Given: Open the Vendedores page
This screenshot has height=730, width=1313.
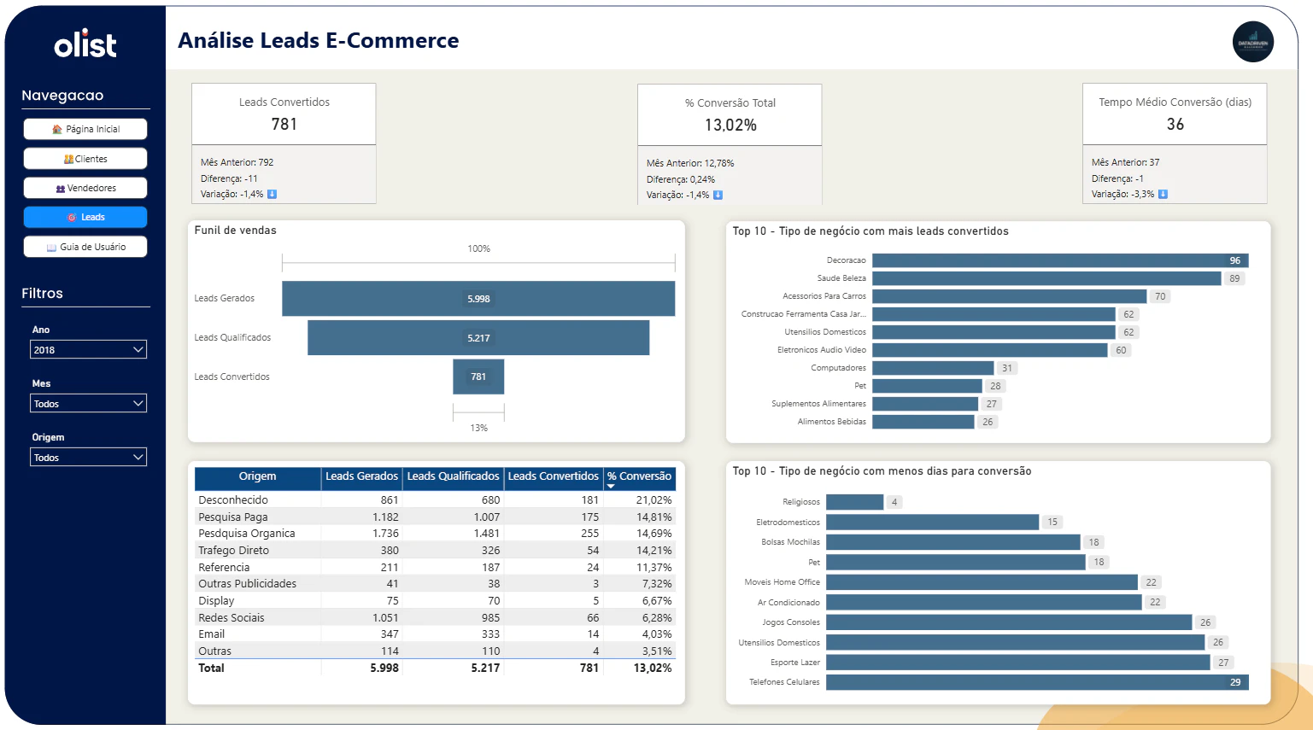Looking at the screenshot, I should tap(85, 188).
